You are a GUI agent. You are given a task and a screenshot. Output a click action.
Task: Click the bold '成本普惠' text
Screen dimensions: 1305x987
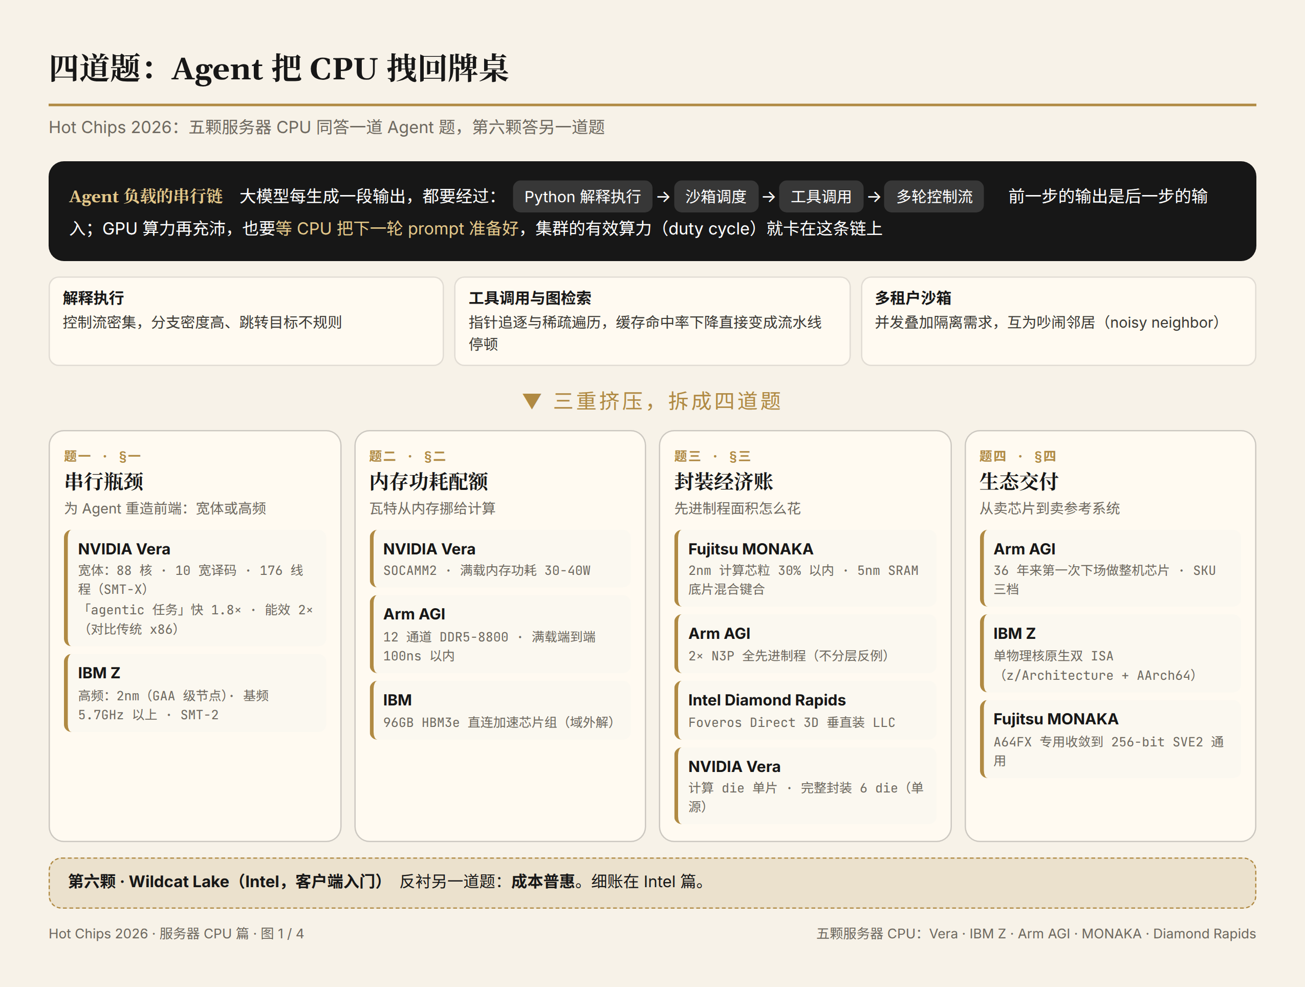[543, 882]
